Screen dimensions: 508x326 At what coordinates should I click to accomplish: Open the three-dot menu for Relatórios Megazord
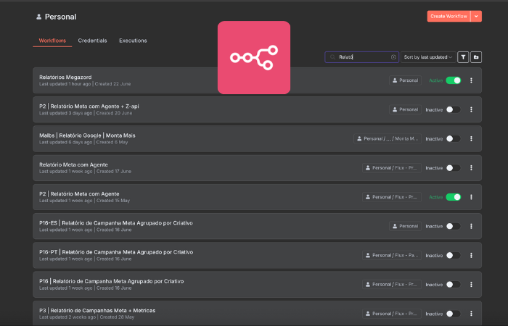(471, 80)
